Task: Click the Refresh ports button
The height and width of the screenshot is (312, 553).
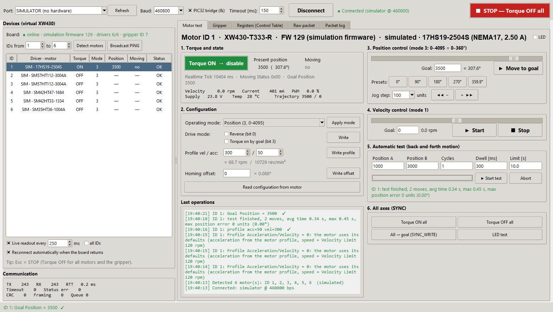Action: click(x=122, y=11)
